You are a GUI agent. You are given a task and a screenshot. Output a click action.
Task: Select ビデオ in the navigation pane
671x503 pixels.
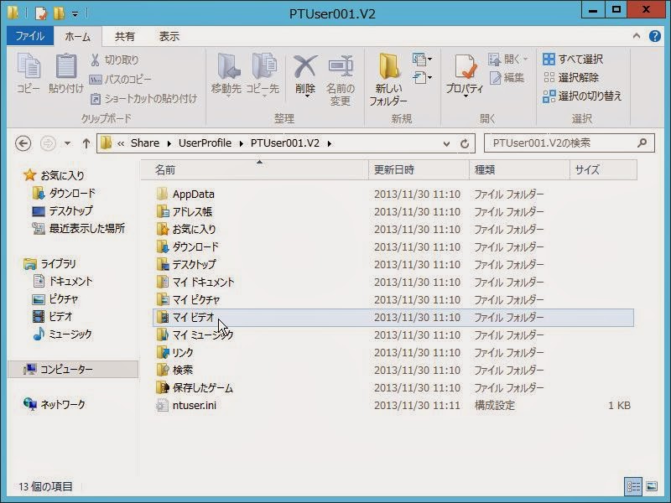(x=53, y=317)
